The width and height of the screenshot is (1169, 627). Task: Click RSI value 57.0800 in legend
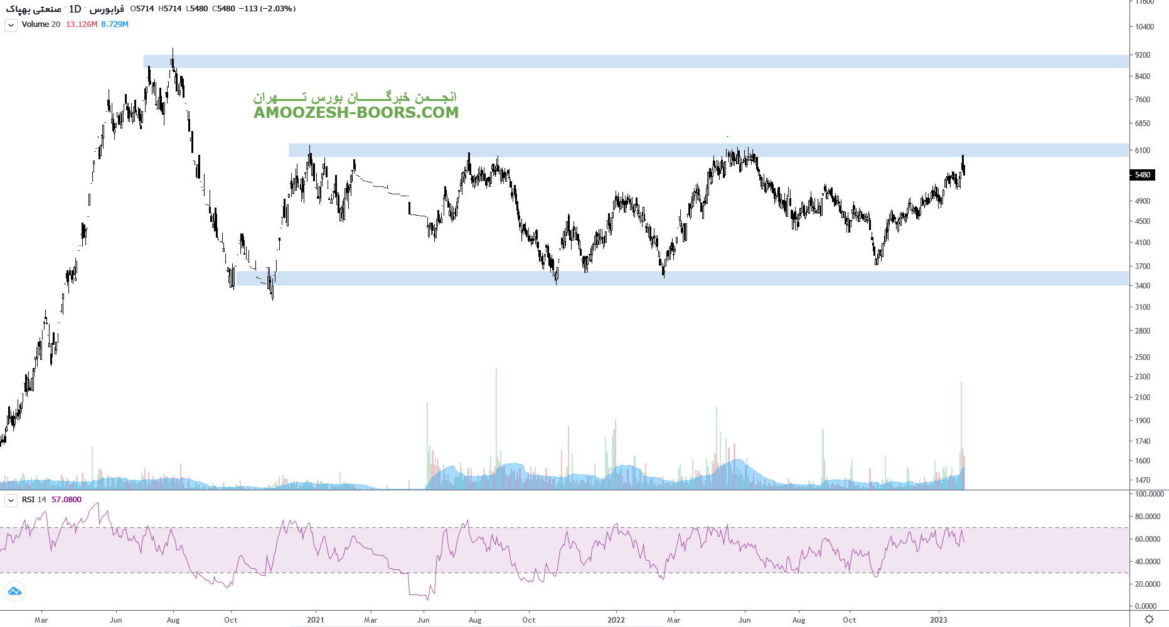(67, 500)
